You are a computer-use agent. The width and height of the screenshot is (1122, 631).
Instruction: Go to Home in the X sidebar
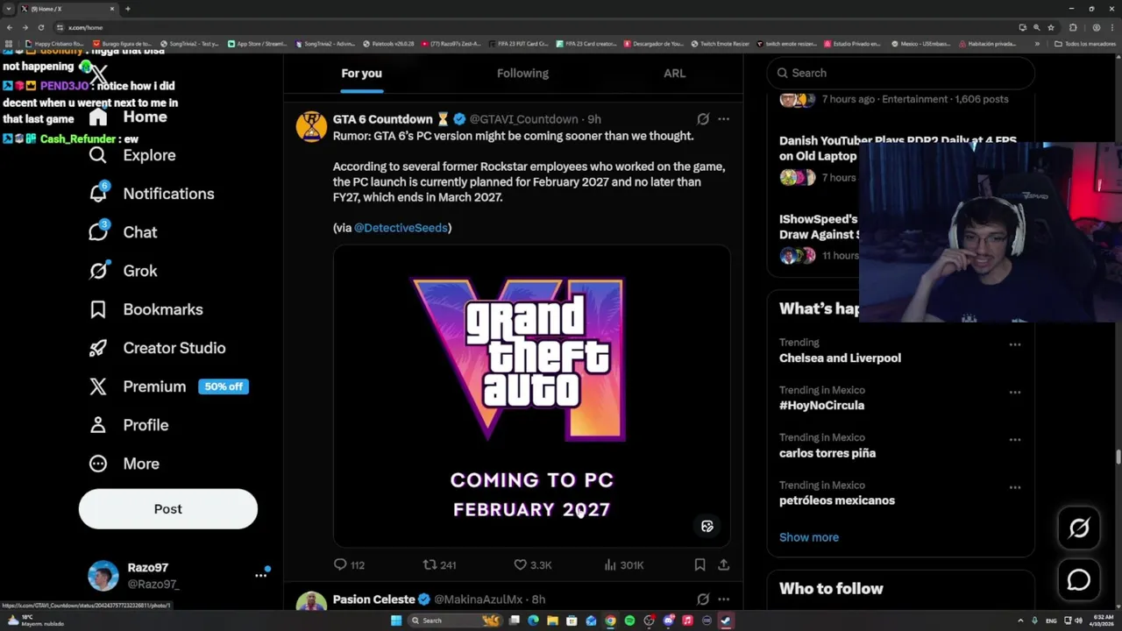click(x=128, y=117)
